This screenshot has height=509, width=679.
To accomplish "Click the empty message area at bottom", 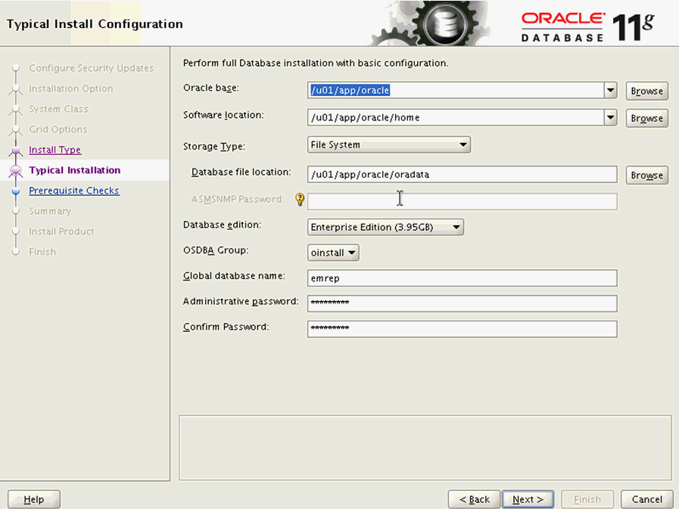I will pyautogui.click(x=425, y=448).
